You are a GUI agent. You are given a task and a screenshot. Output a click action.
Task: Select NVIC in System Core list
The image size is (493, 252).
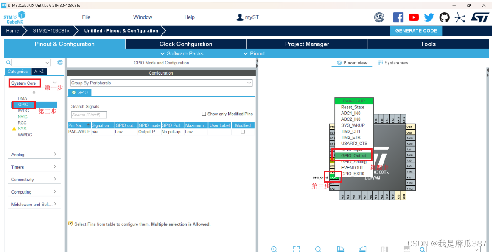(x=22, y=116)
